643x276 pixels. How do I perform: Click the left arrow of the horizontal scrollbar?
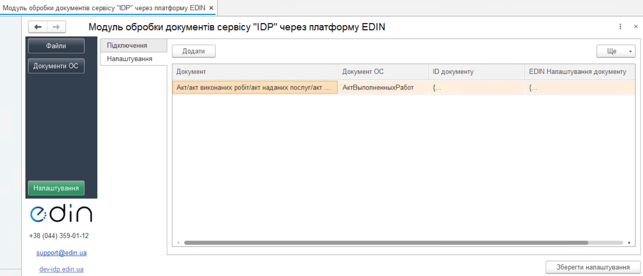[178, 242]
